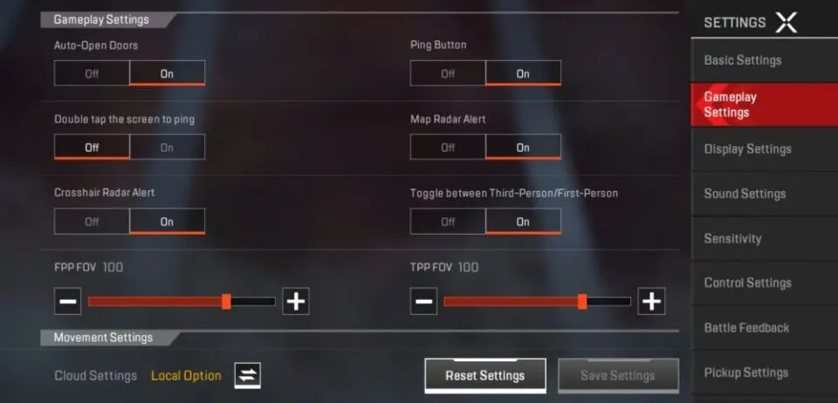838x403 pixels.
Task: Enable Double tap the screen to ping
Action: [x=168, y=147]
